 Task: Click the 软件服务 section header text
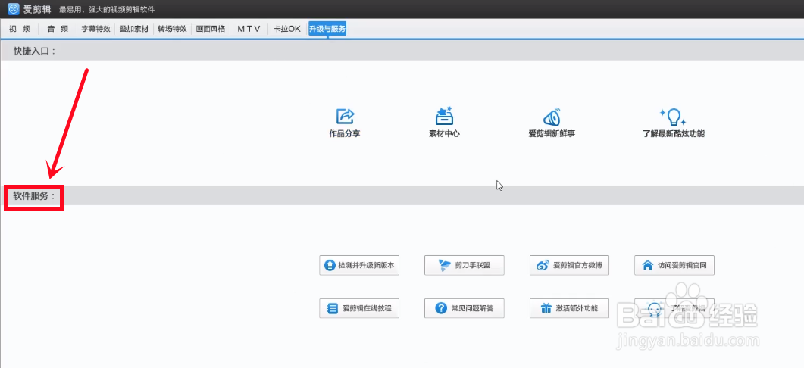[x=34, y=196]
